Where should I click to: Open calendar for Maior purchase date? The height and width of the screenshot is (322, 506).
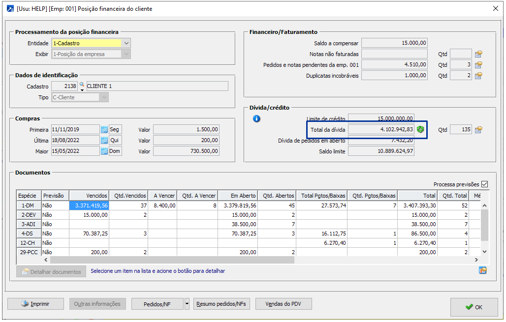click(104, 151)
